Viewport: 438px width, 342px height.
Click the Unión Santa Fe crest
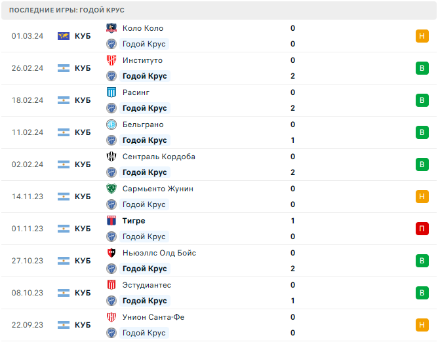(111, 317)
